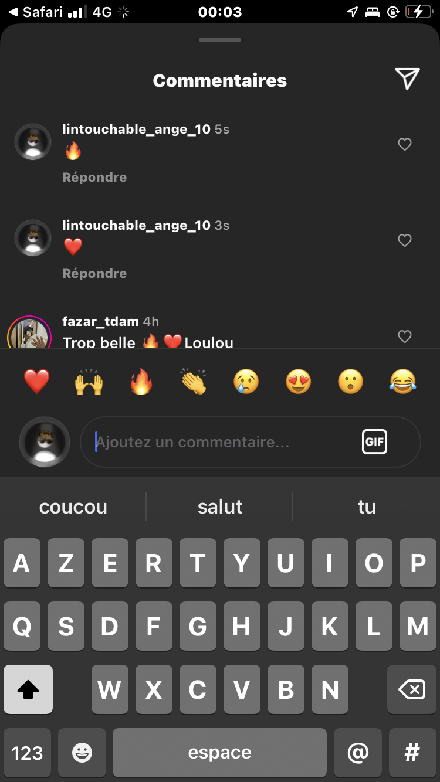This screenshot has height=782, width=440.
Task: Insert the fire quick emoji
Action: (x=141, y=382)
